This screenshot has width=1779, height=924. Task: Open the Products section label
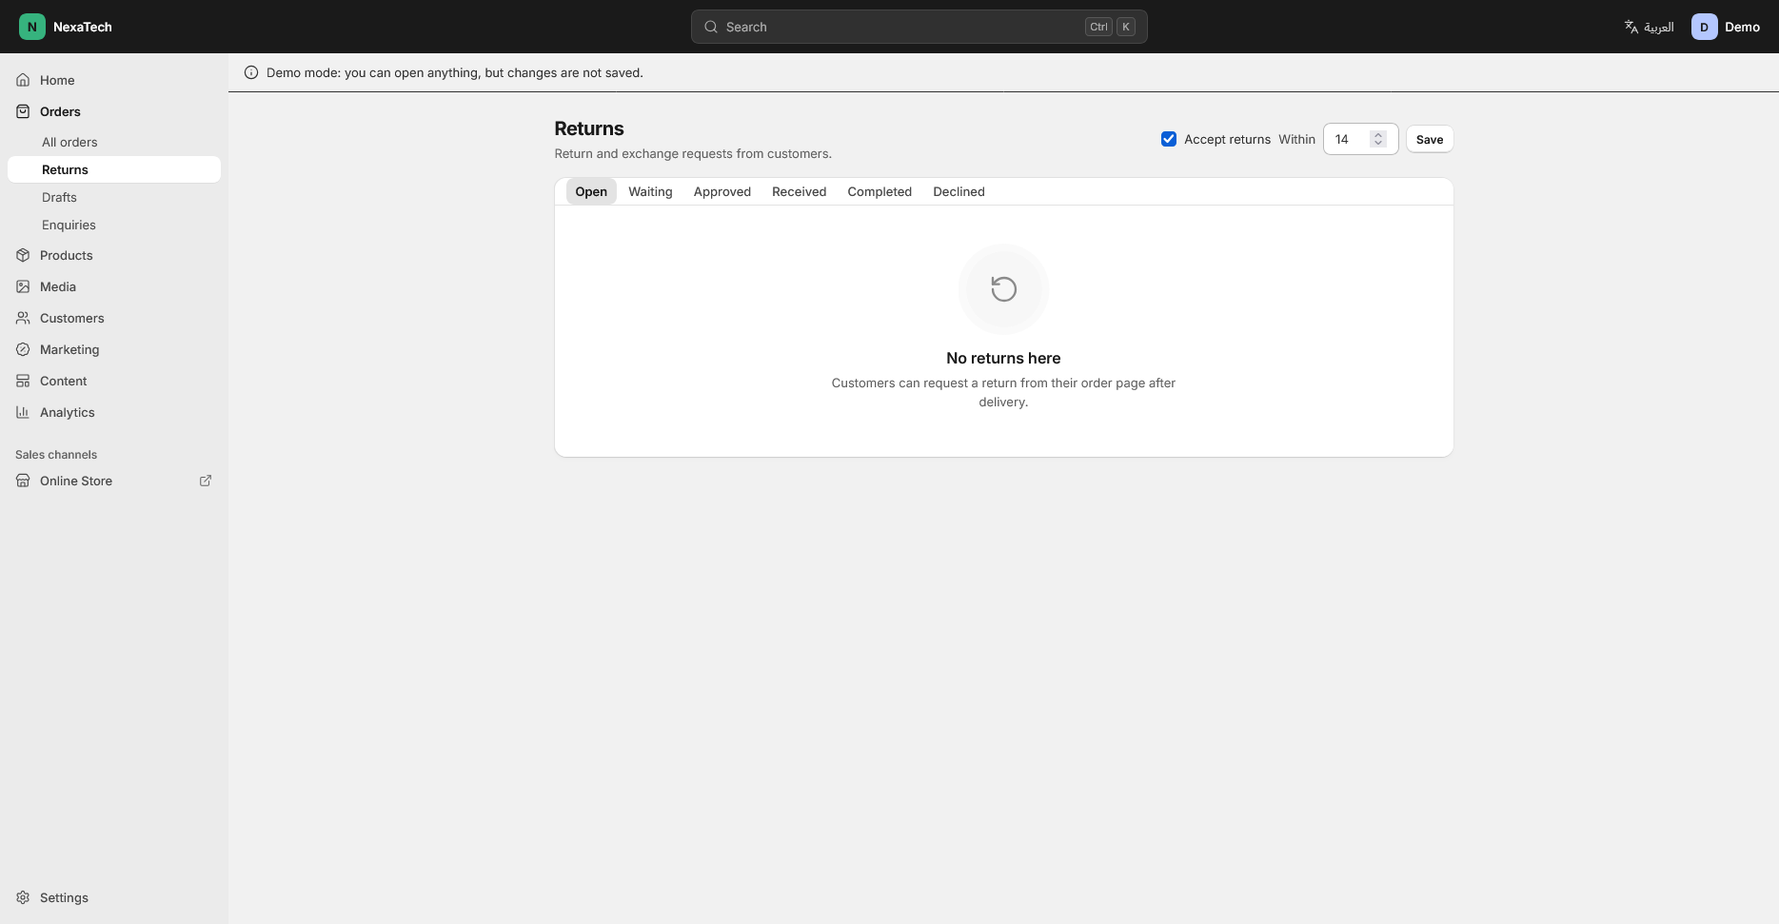coord(66,255)
